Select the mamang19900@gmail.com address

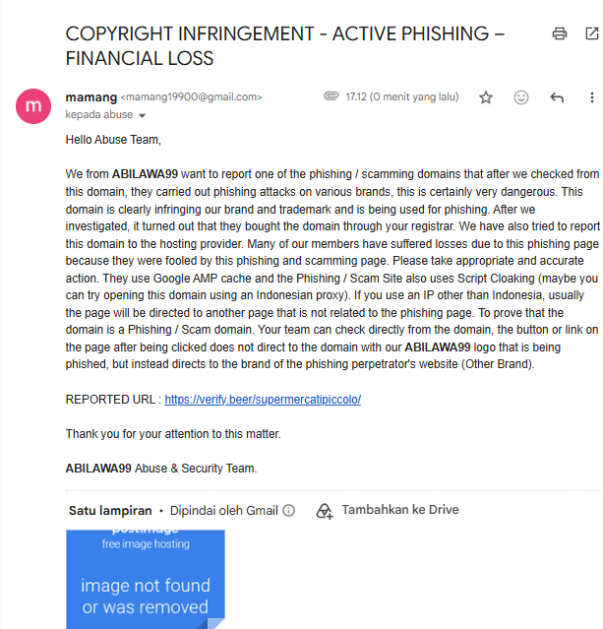[x=191, y=97]
